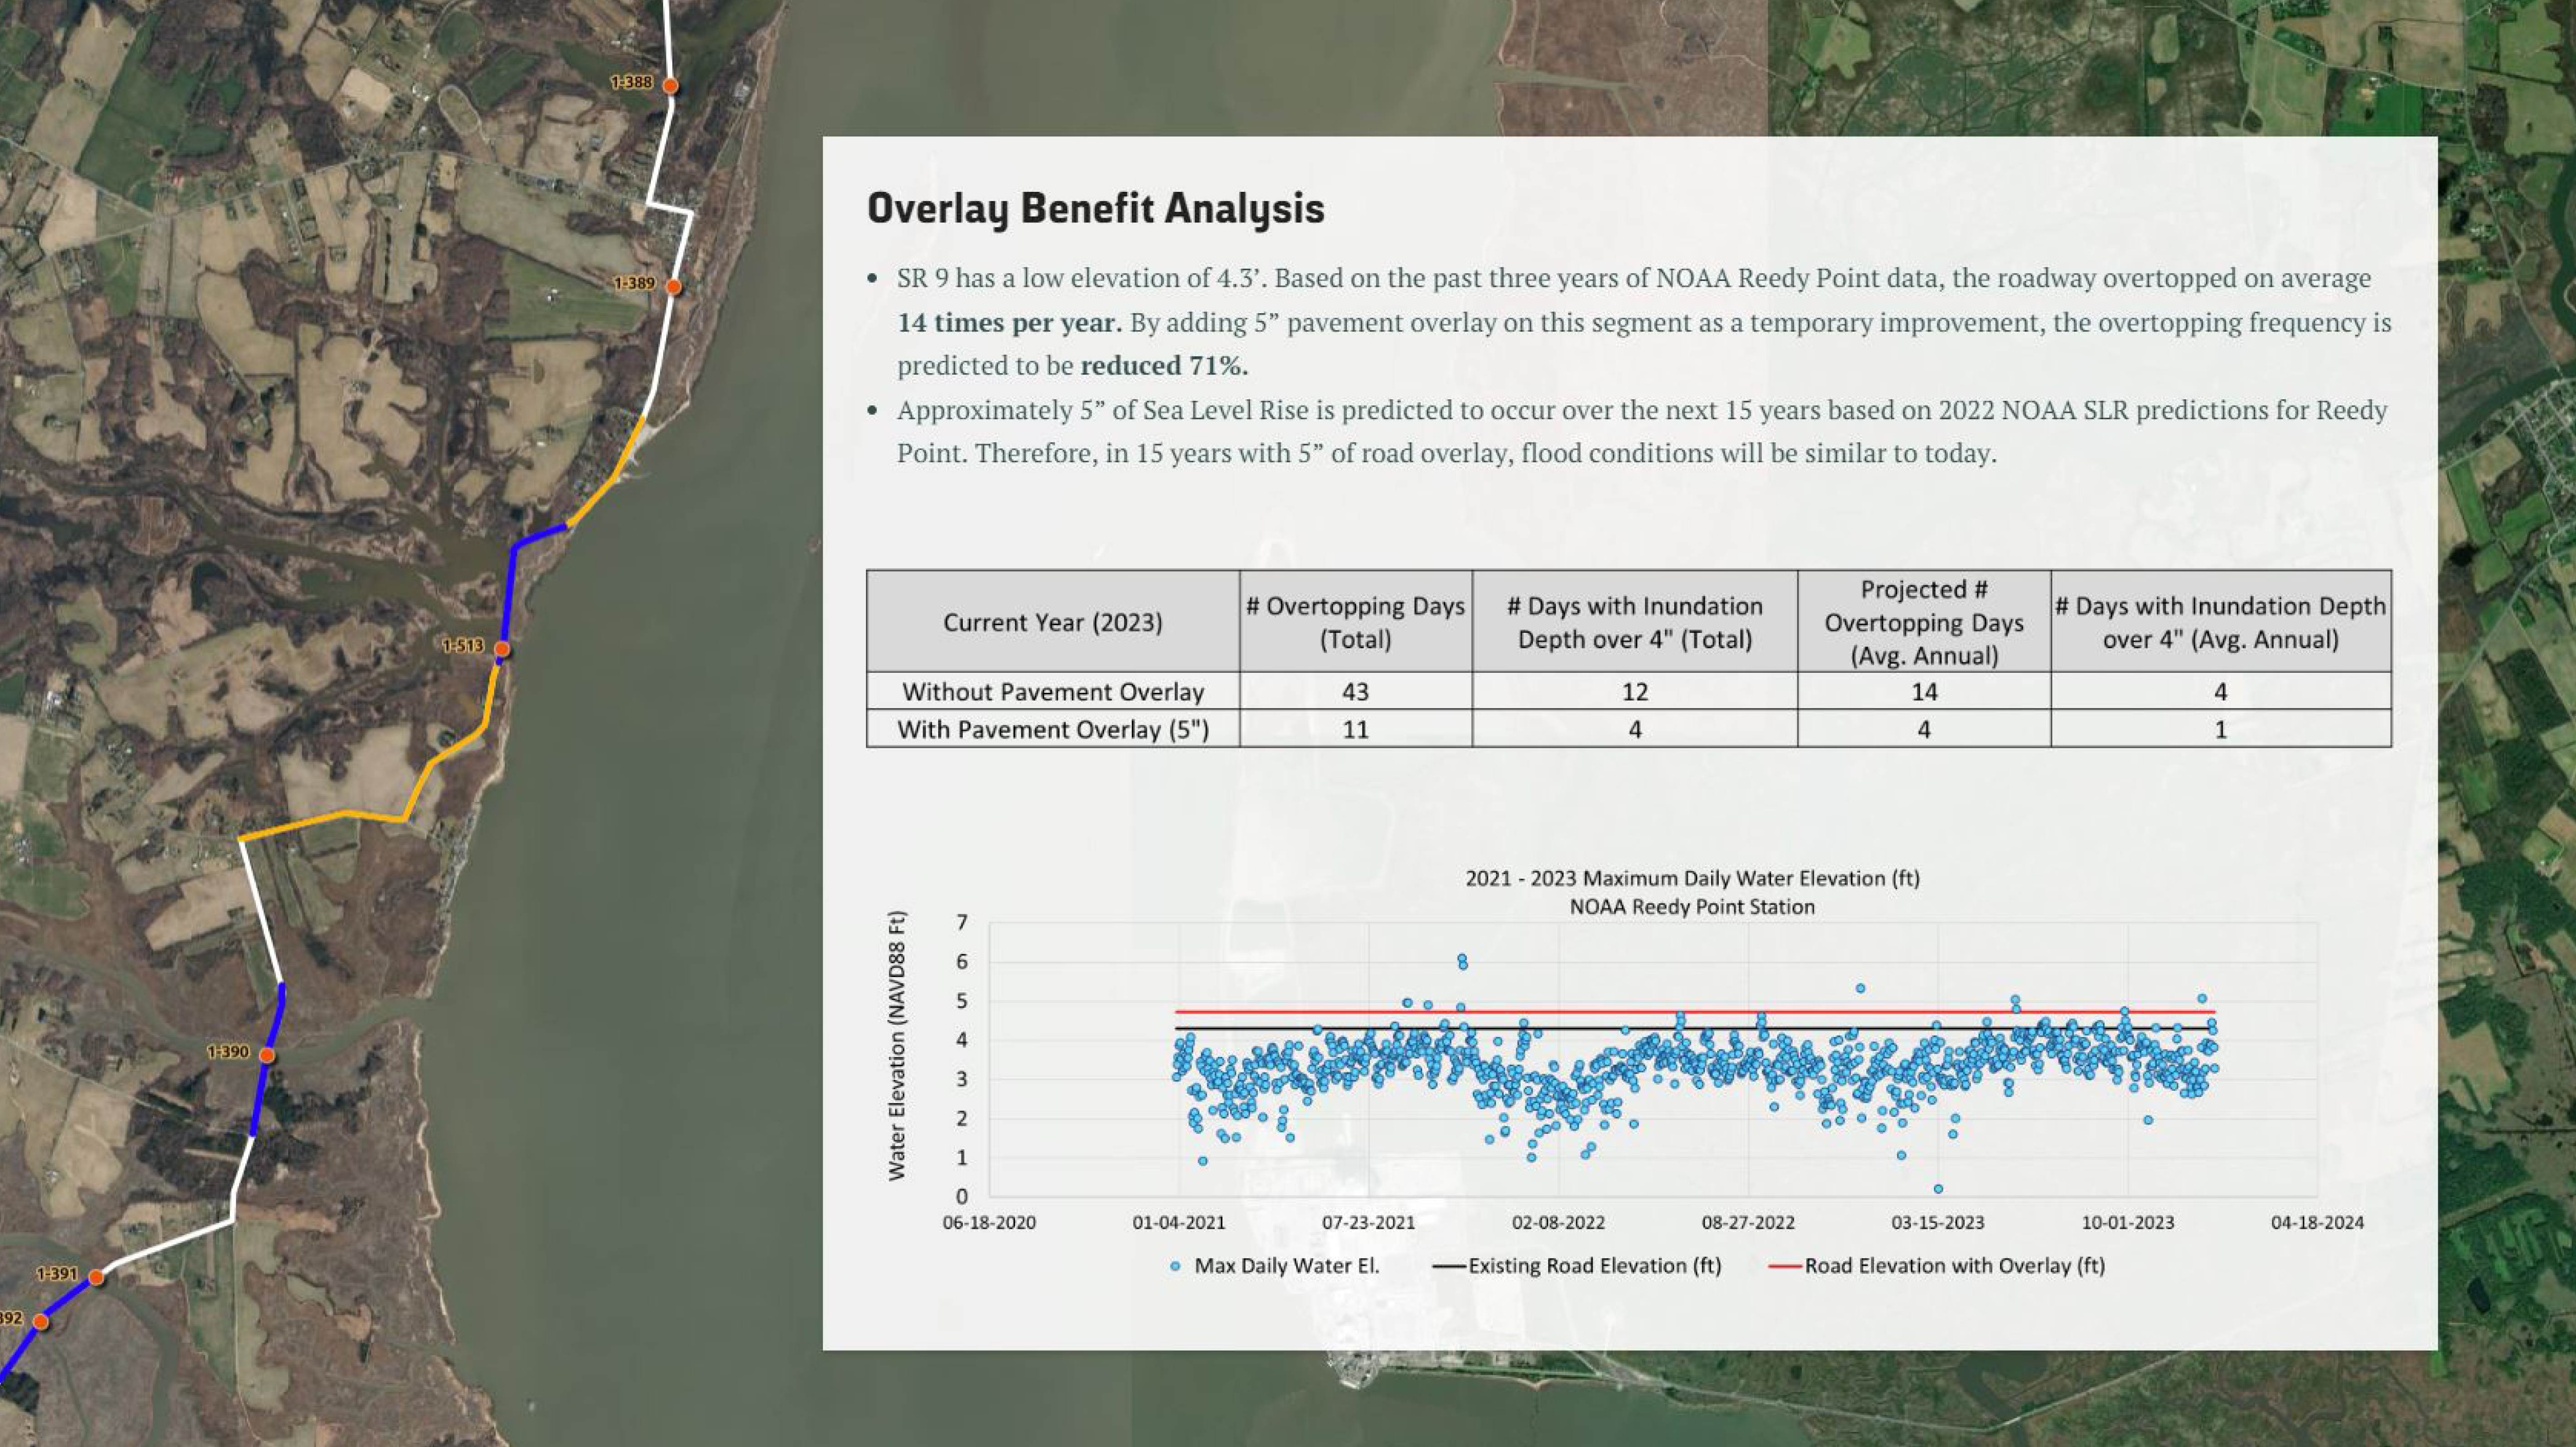
Task: Click the # Overtopping Days (Total) column header
Action: pyautogui.click(x=1355, y=622)
